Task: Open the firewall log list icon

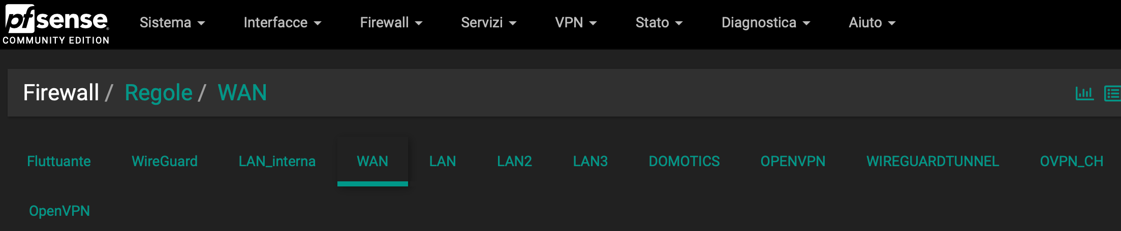Action: (x=1112, y=94)
